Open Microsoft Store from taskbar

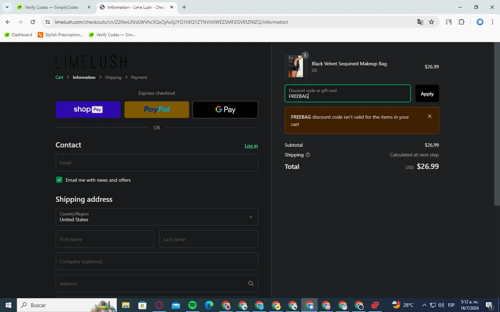(x=142, y=305)
